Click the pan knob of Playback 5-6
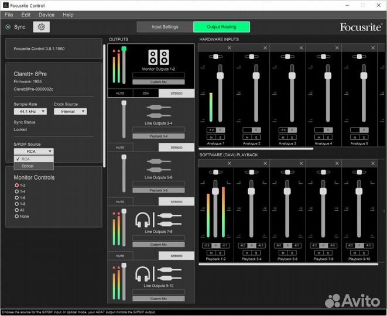The height and width of the screenshot is (316, 387). [287, 172]
